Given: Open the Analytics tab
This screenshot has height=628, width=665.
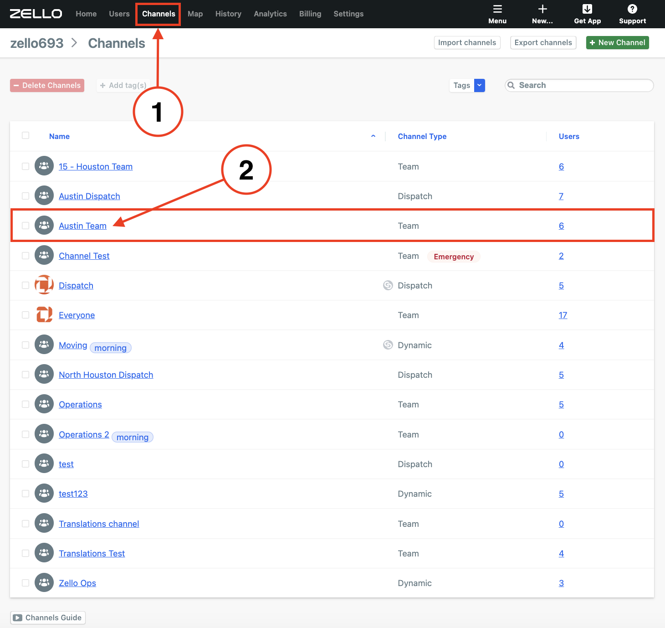Looking at the screenshot, I should (x=270, y=14).
